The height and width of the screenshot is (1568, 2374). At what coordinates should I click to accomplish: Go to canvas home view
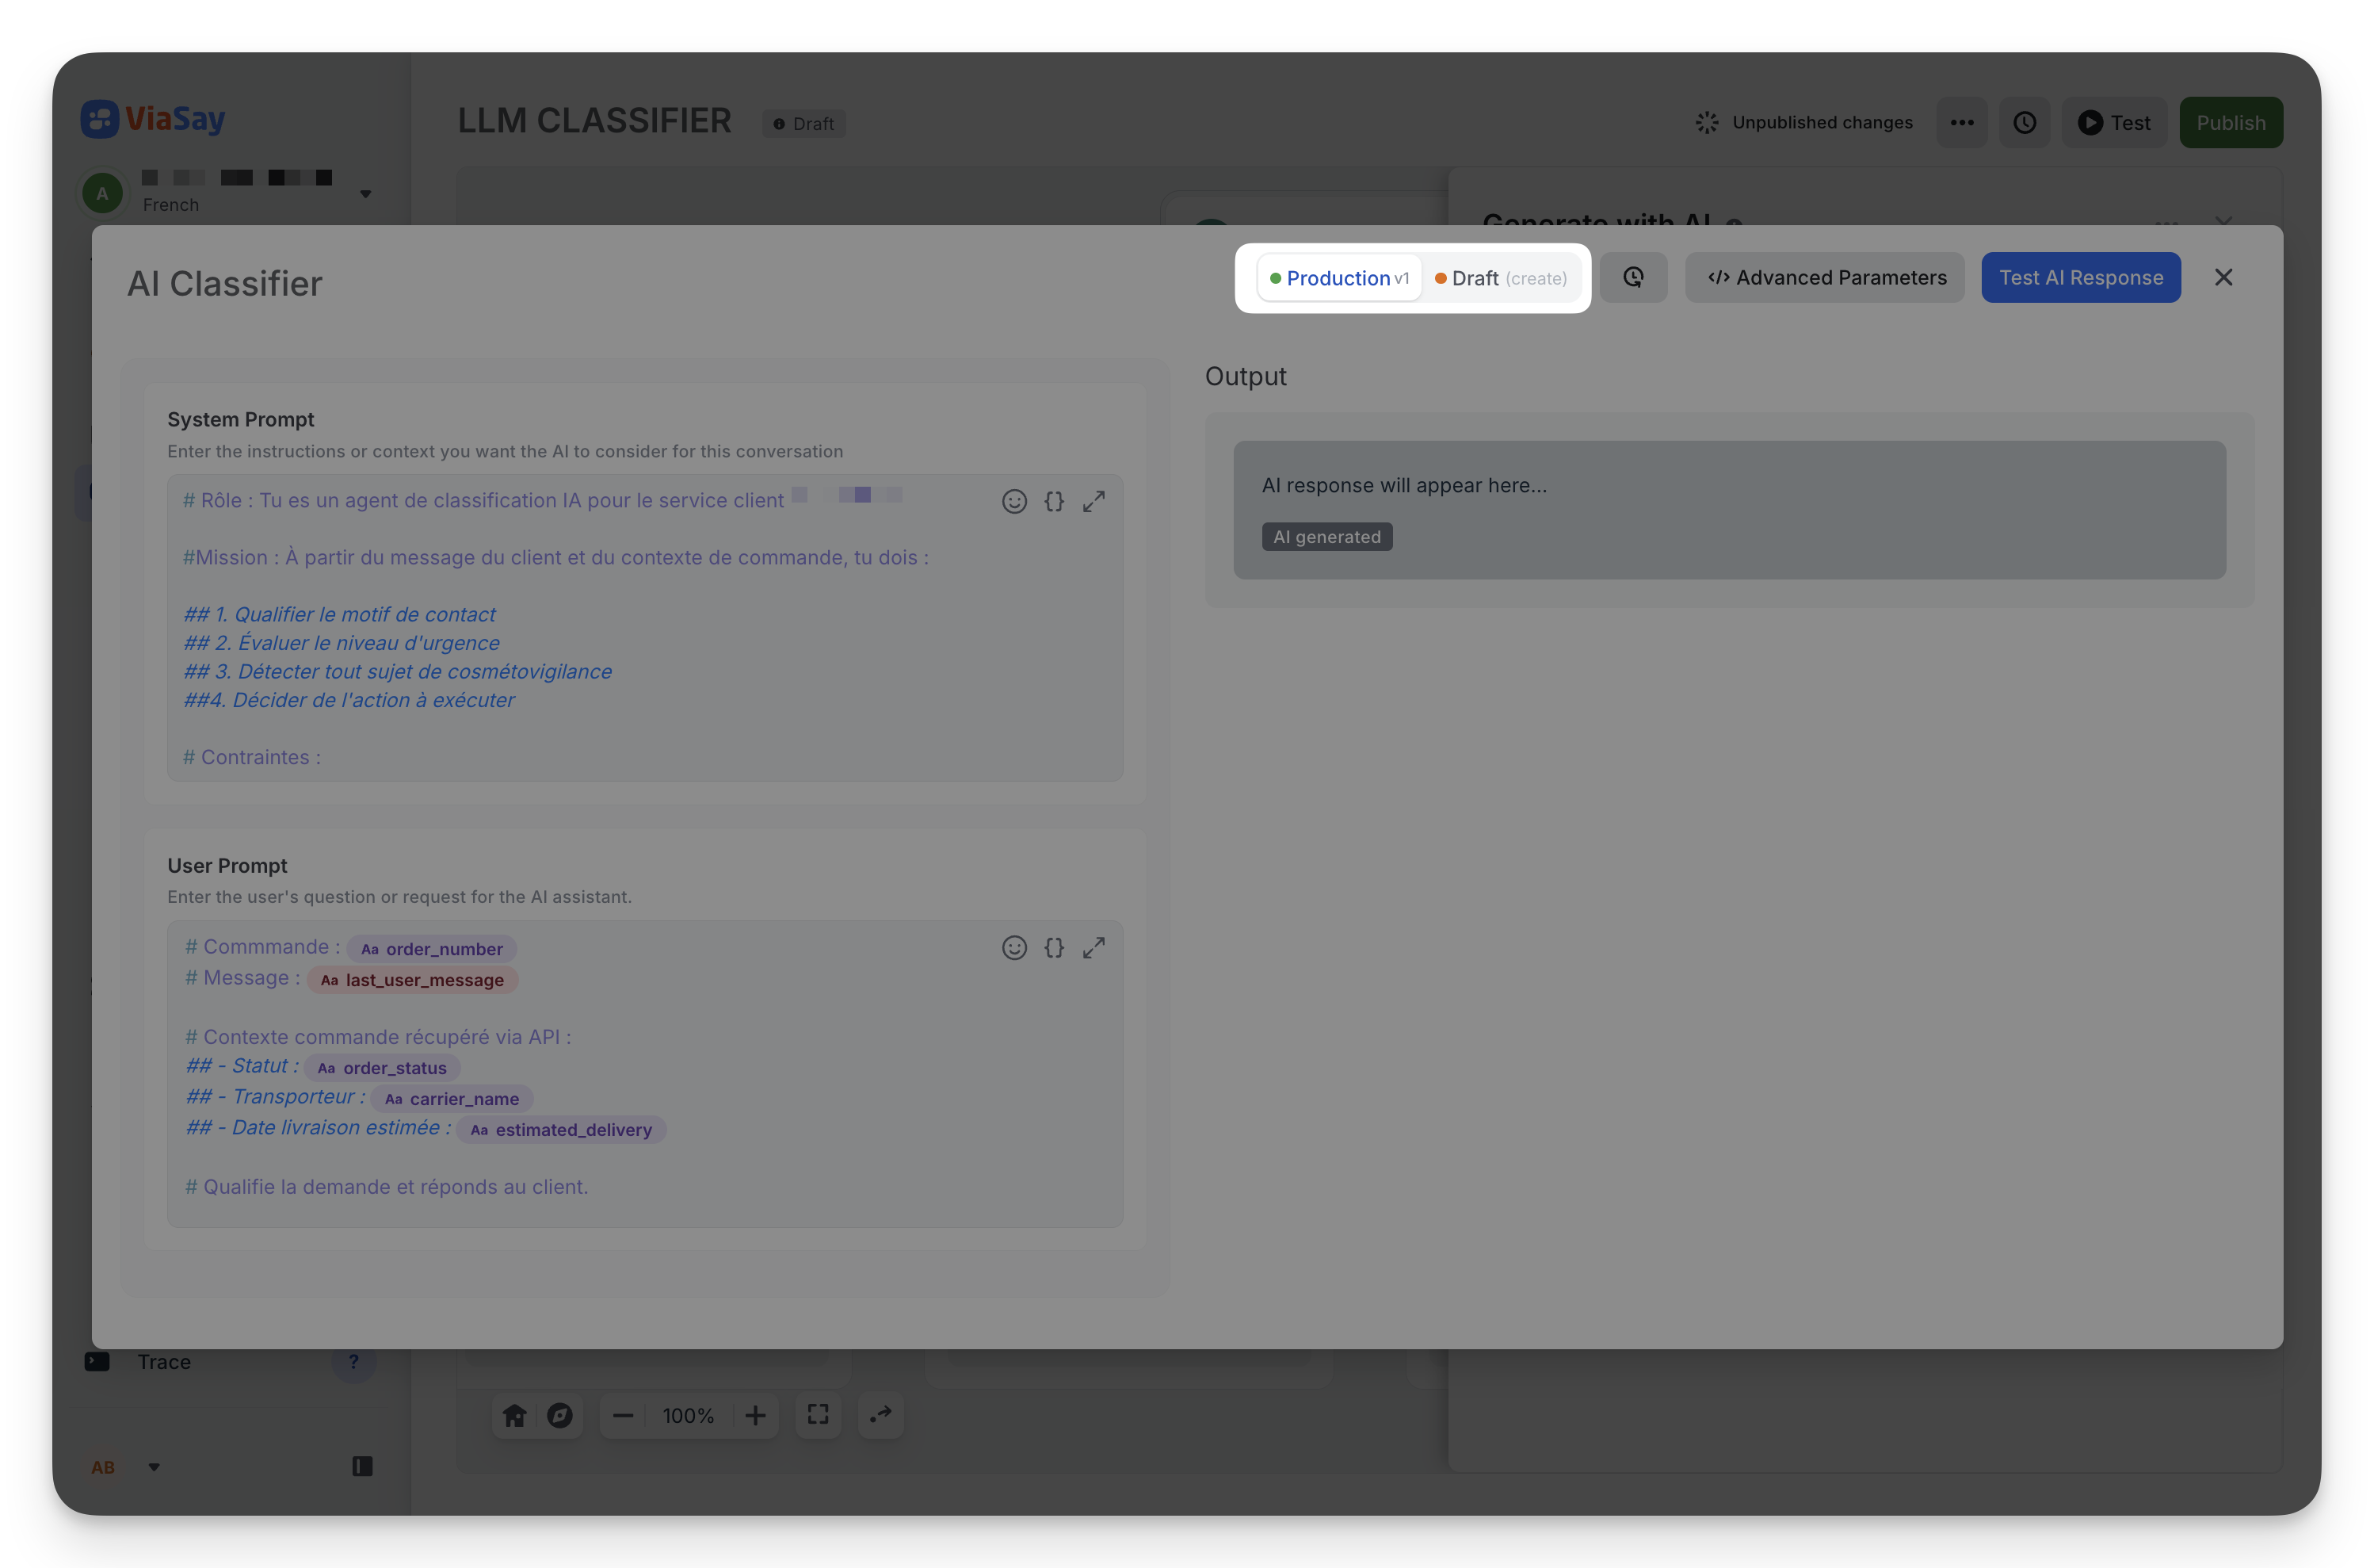(x=513, y=1415)
